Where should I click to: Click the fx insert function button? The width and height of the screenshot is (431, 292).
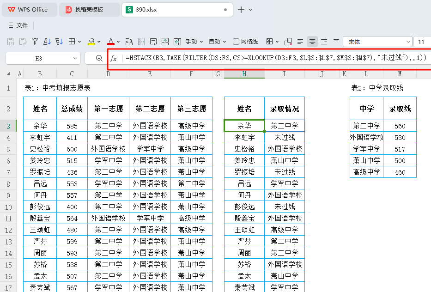[x=114, y=58]
